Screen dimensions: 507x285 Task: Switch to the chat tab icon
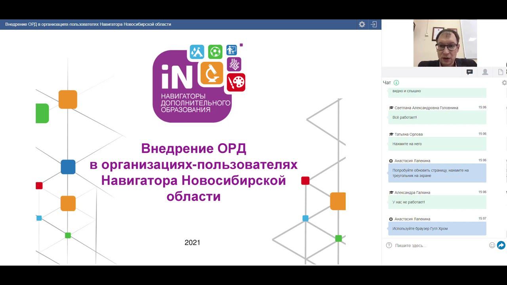pyautogui.click(x=470, y=72)
